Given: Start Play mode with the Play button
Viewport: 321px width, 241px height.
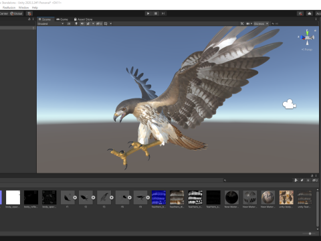Looking at the screenshot, I should 148,13.
